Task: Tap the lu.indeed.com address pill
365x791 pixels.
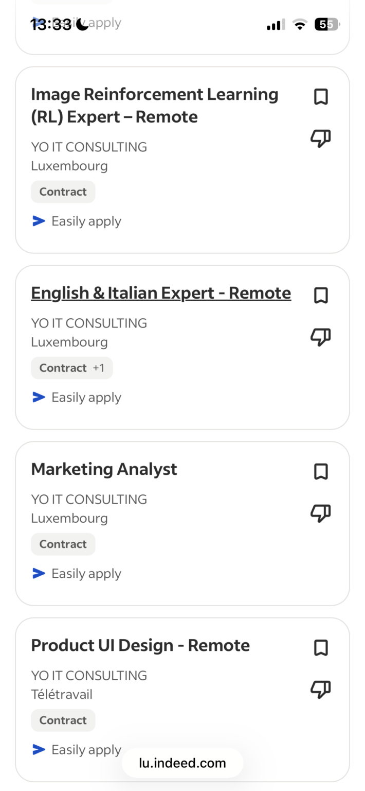Action: tap(182, 763)
